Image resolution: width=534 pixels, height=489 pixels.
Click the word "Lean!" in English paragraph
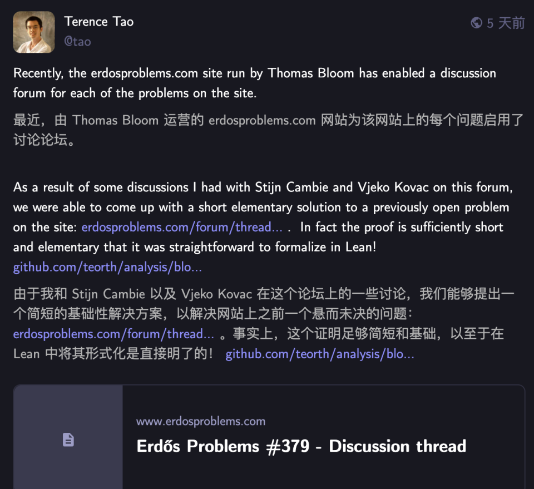tap(360, 247)
